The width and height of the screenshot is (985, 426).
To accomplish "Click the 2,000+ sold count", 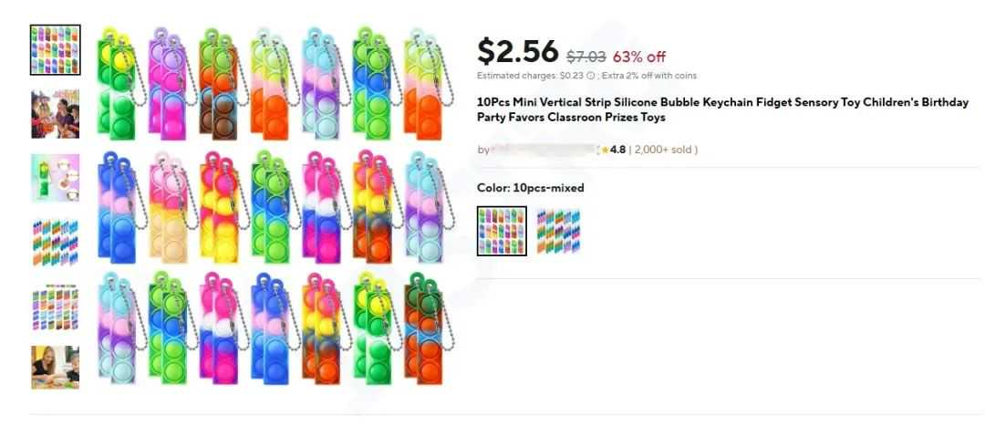I will point(663,150).
